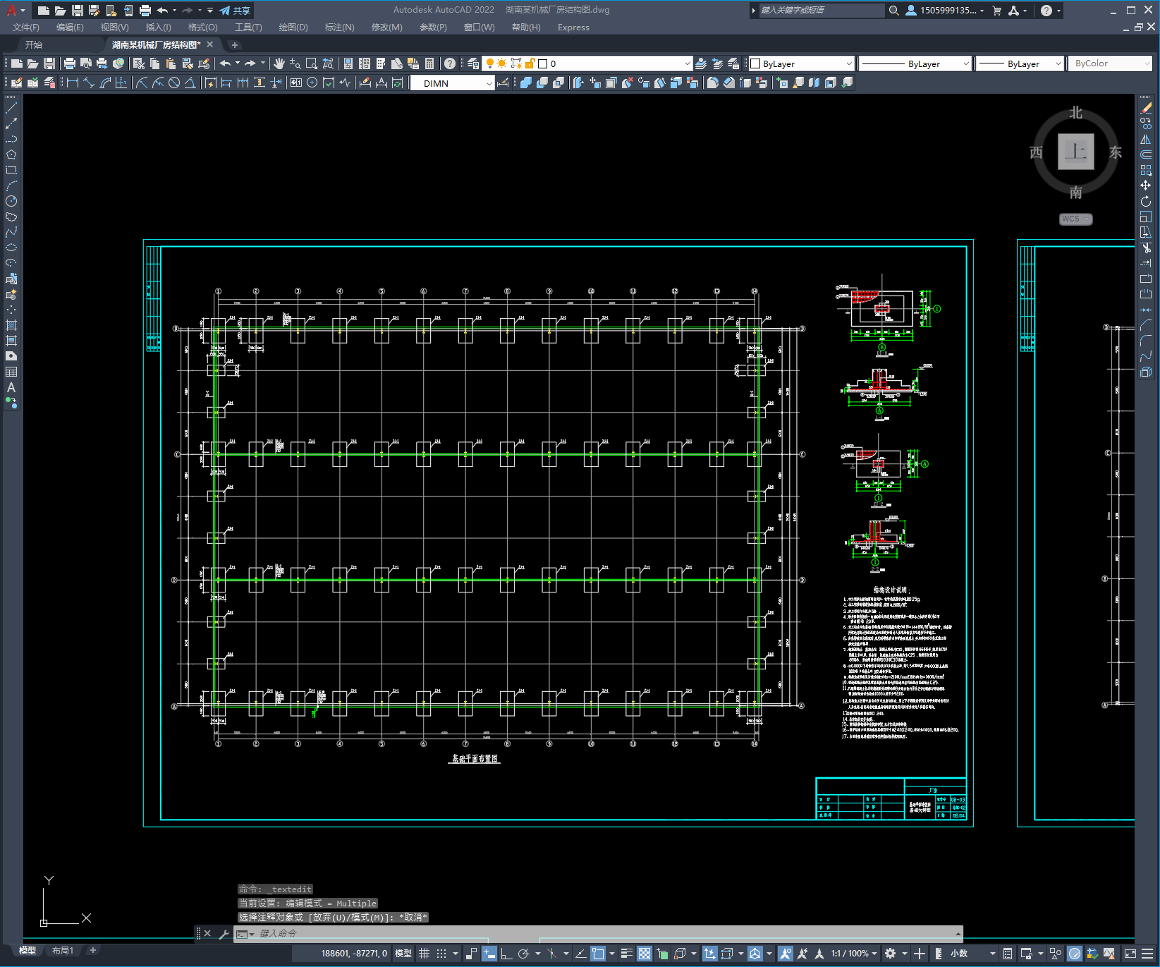This screenshot has height=967, width=1160.
Task: Select the Line tool in draw toolbar
Action: [x=11, y=109]
